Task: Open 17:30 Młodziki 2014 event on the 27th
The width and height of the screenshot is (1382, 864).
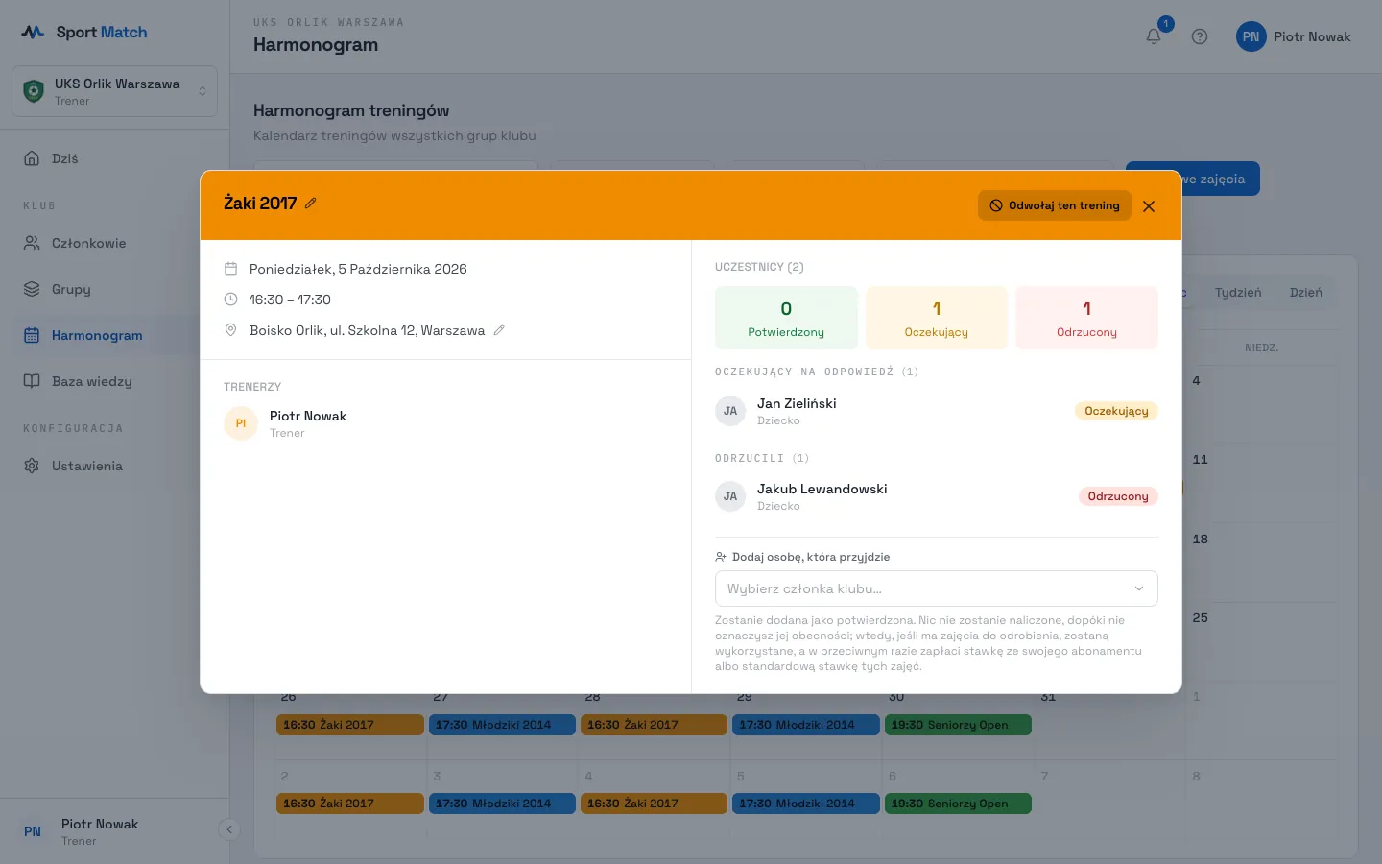Action: [x=502, y=725]
